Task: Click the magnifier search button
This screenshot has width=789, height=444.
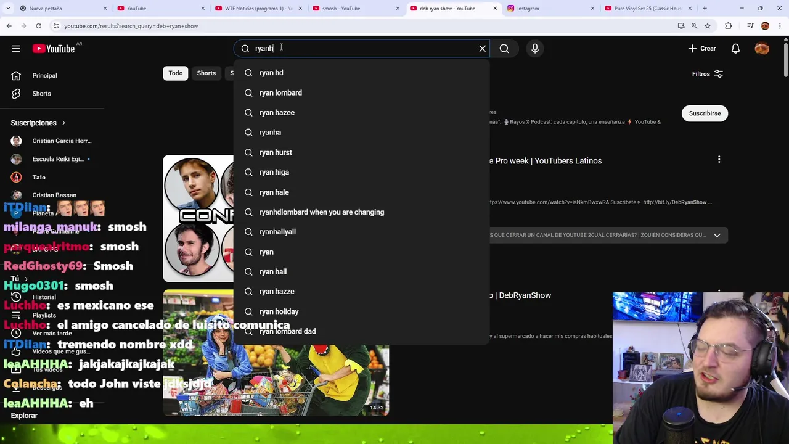Action: pos(504,48)
